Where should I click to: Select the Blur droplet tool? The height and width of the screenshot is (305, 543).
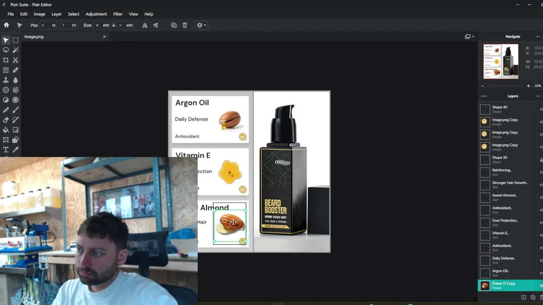click(x=16, y=80)
